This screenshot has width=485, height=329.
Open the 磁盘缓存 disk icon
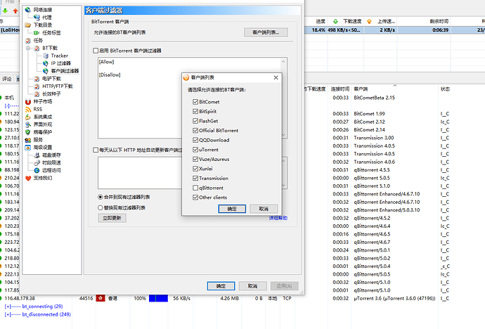[37, 155]
